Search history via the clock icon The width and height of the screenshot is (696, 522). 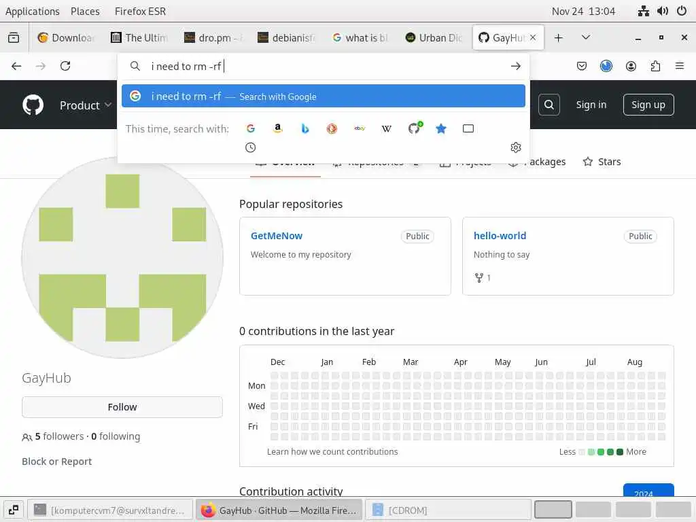pyautogui.click(x=250, y=147)
